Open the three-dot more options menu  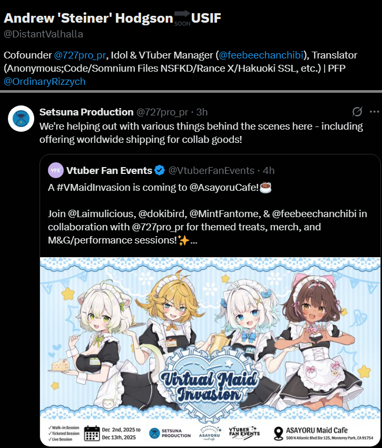pyautogui.click(x=374, y=112)
